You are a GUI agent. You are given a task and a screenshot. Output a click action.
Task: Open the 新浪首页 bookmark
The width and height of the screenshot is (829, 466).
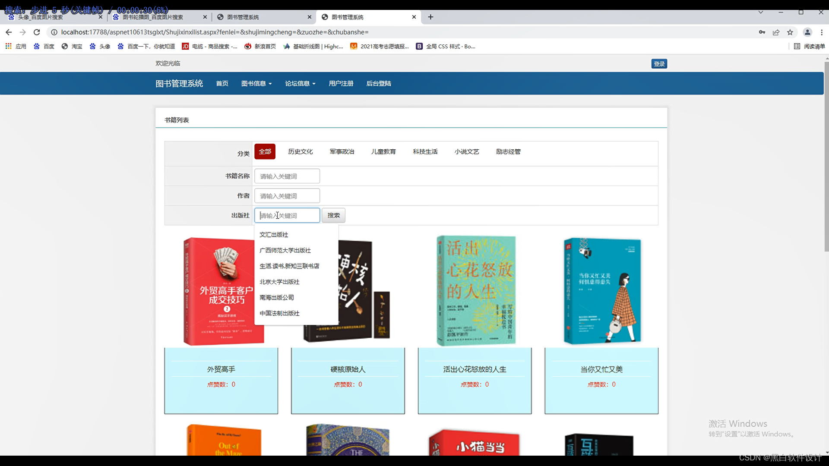[260, 46]
